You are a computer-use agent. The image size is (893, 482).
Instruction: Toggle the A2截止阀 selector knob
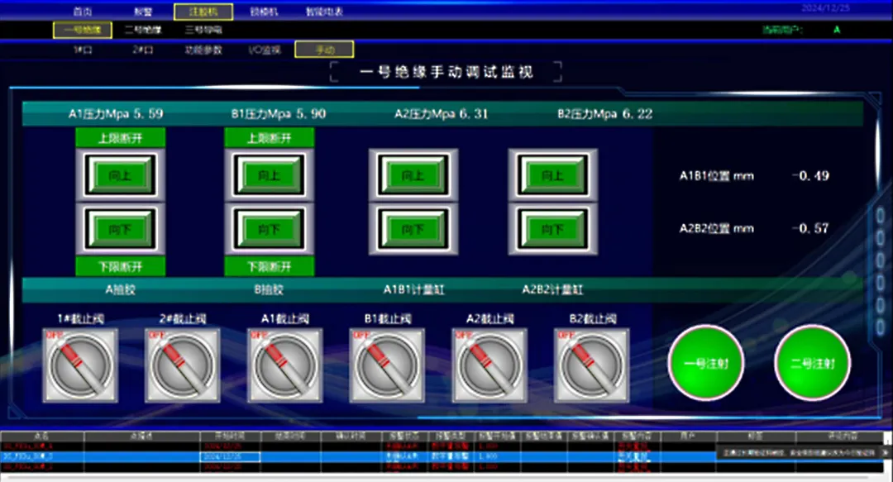(x=489, y=365)
